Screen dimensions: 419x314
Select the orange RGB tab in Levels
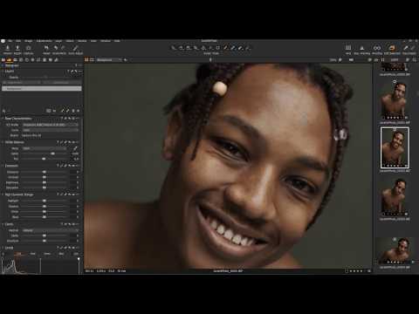pos(18,254)
